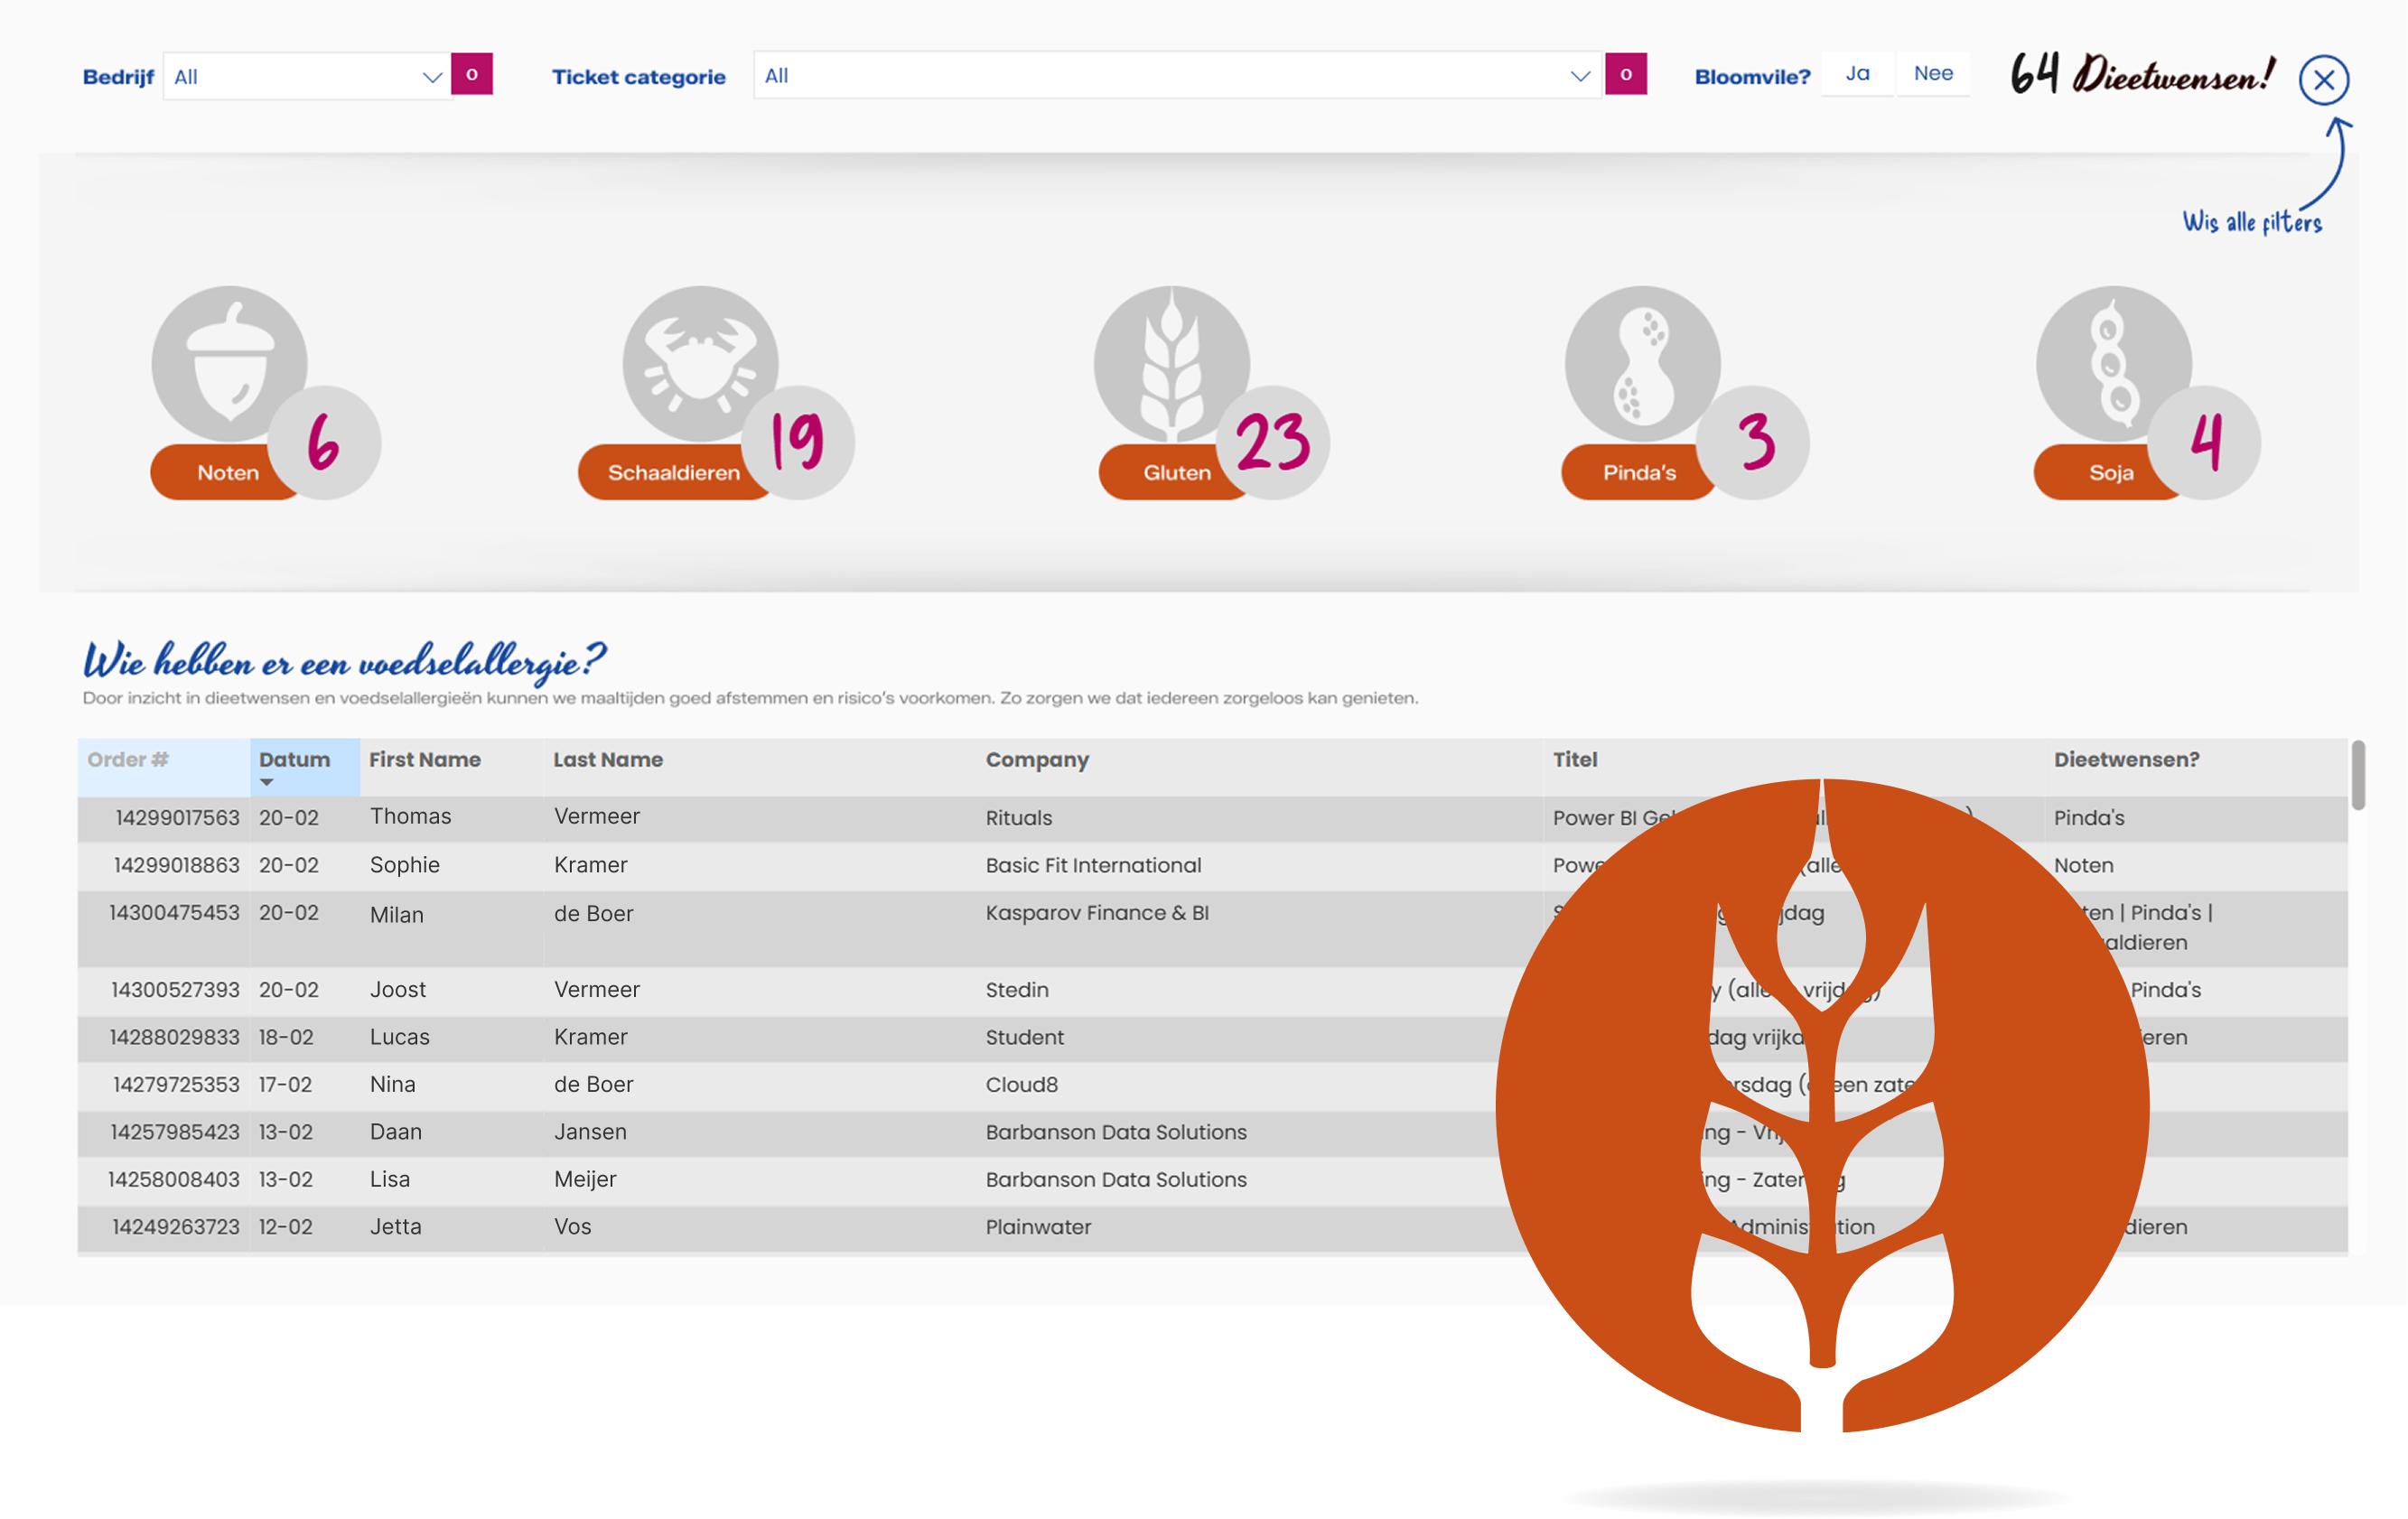Click first name Daan
Screen dimensions: 2408x1519
tap(396, 1132)
